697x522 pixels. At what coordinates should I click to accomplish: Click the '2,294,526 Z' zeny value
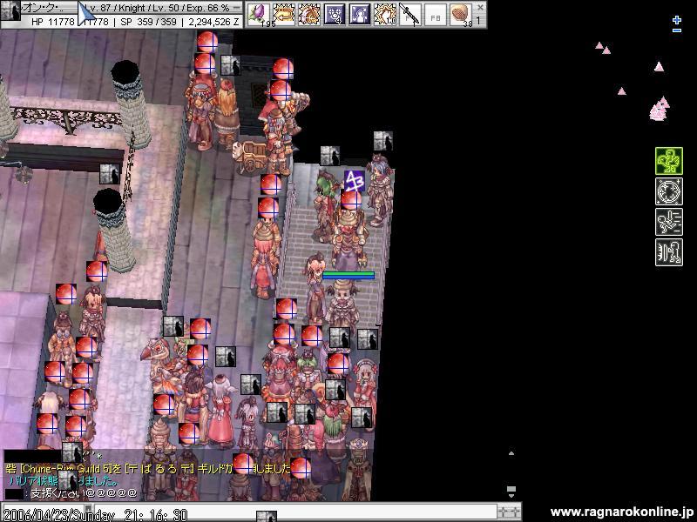pos(213,21)
